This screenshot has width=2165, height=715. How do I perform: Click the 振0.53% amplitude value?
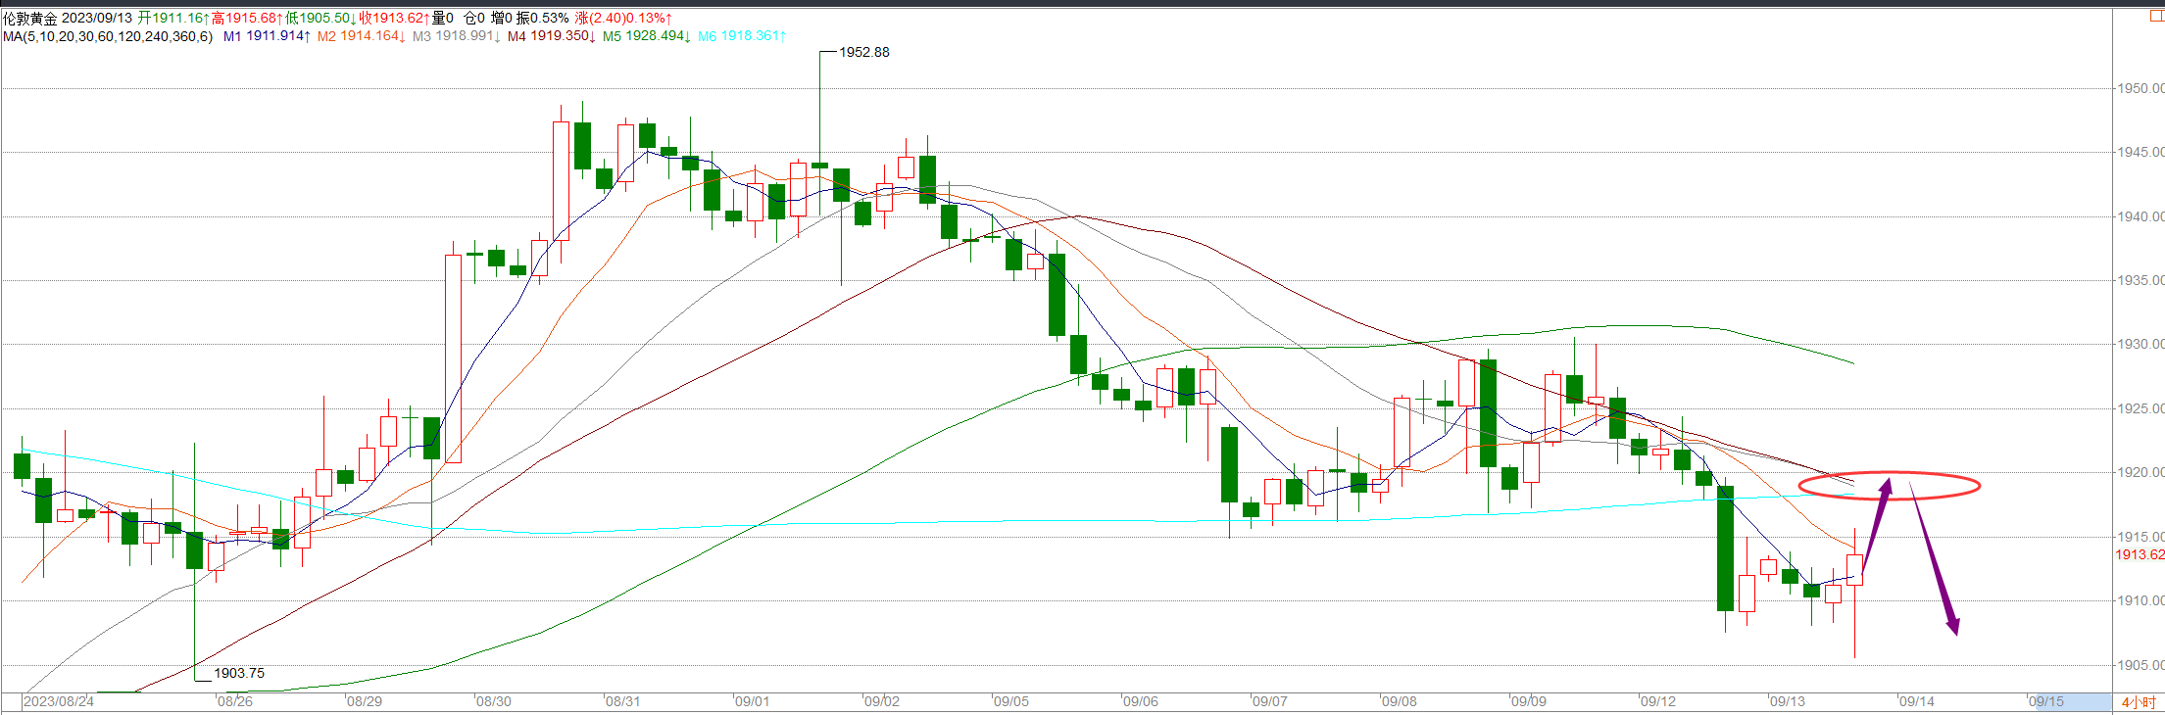543,19
